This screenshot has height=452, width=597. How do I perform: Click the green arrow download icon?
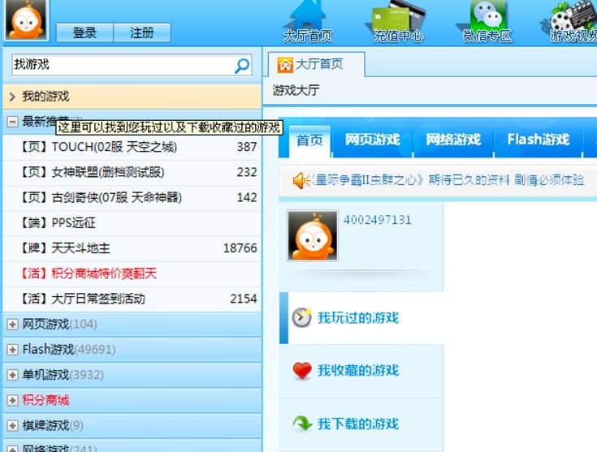tap(302, 423)
